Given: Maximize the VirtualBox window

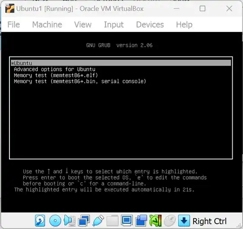Looking at the screenshot, I should (202, 9).
